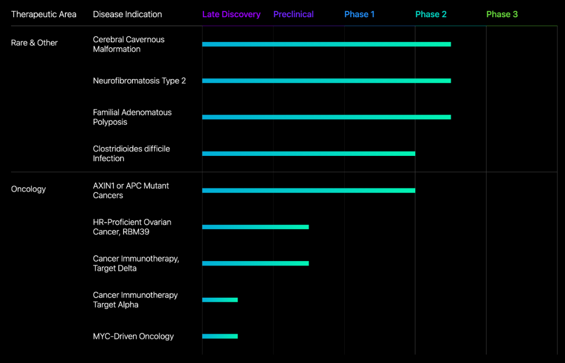Image resolution: width=565 pixels, height=363 pixels.
Task: Click the AXIN1 or APC Mutant Cancers progress bar
Action: [x=309, y=190]
